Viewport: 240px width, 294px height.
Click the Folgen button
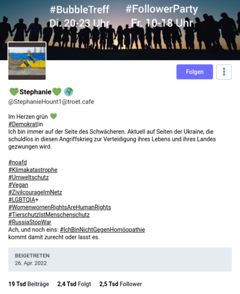(x=195, y=72)
